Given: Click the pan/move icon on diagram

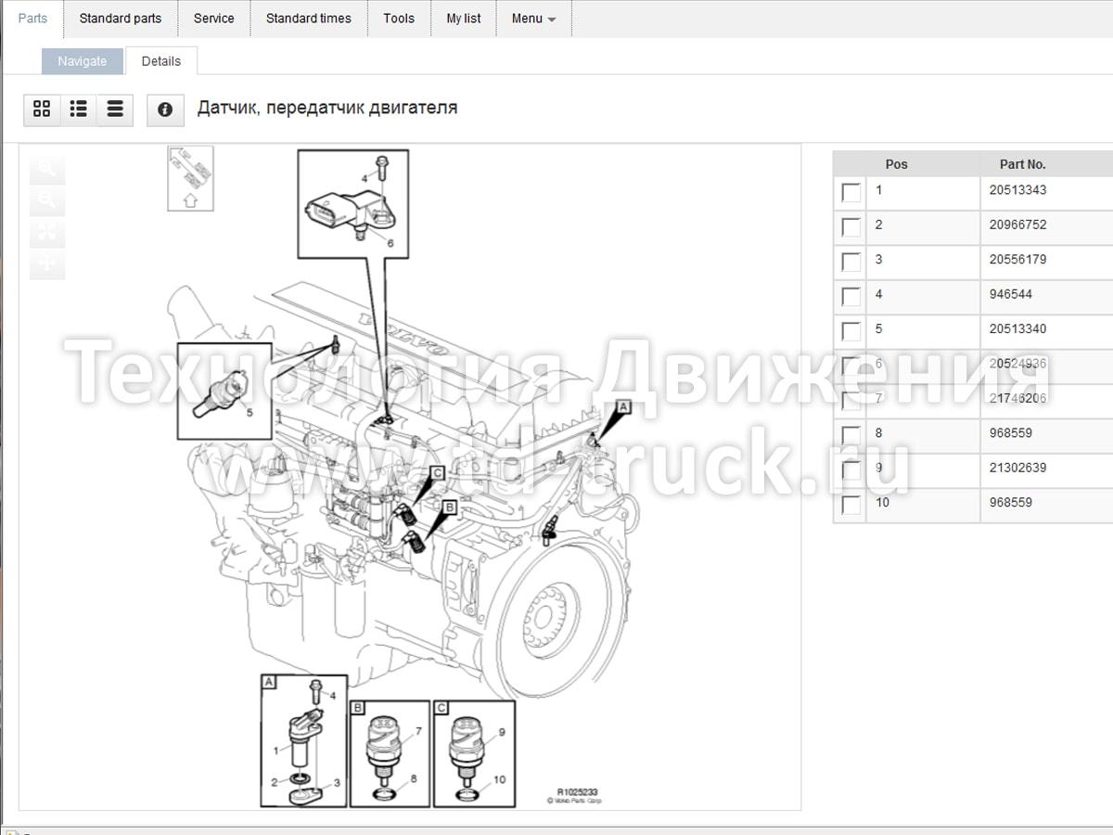Looking at the screenshot, I should [x=47, y=263].
